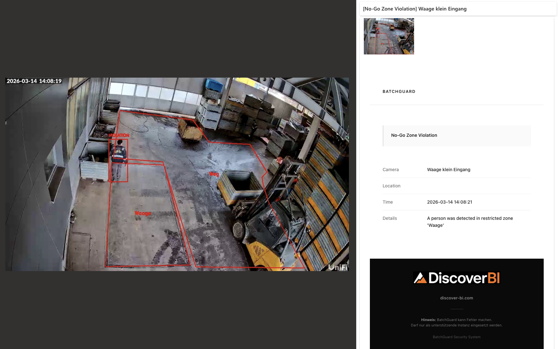Image resolution: width=558 pixels, height=349 pixels.
Task: Click the DiscoverBI logo
Action: click(456, 278)
